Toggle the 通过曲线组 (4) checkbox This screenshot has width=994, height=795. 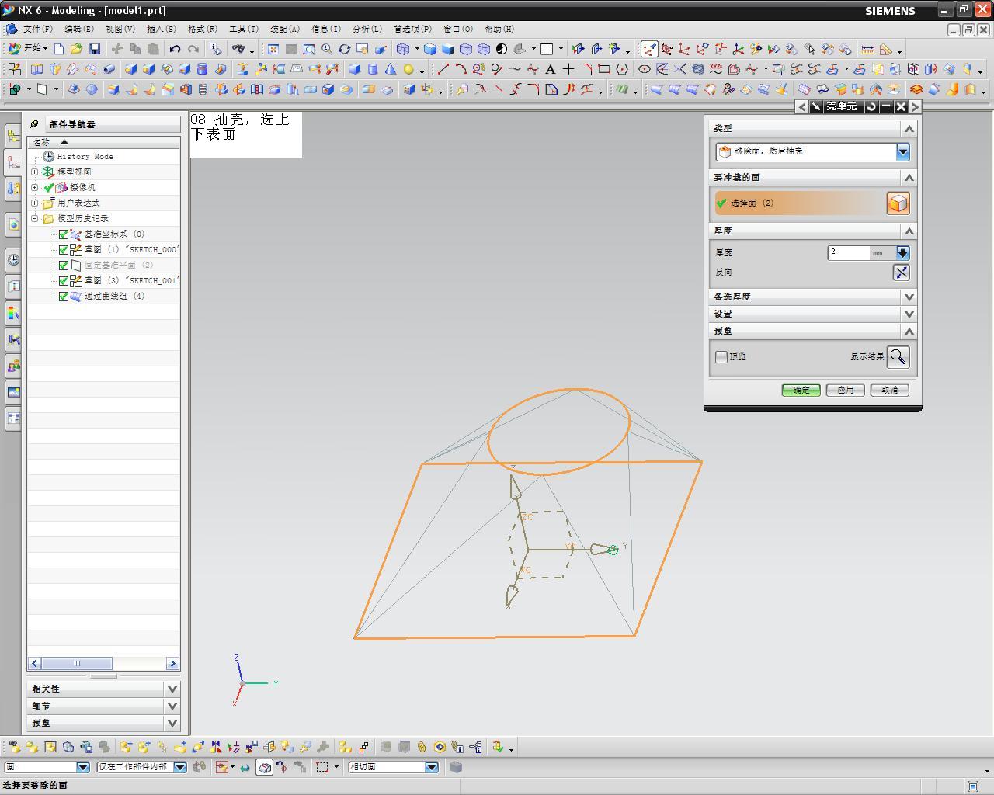[64, 296]
